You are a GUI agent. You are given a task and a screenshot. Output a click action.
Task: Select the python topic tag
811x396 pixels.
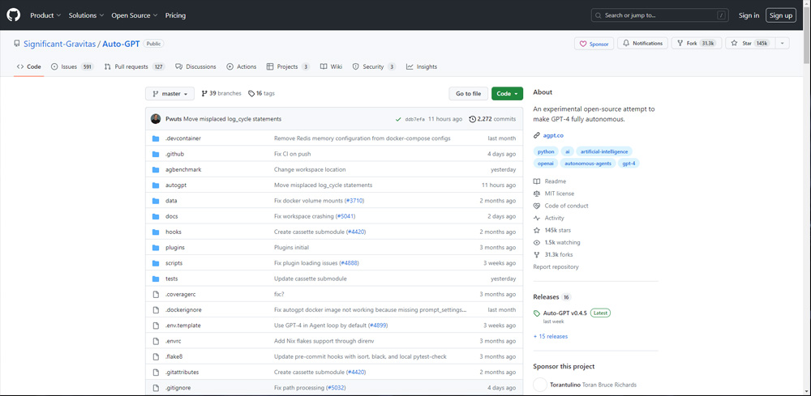(x=546, y=151)
